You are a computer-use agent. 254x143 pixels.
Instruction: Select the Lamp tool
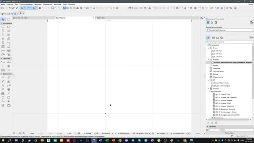pyautogui.click(x=3, y=39)
